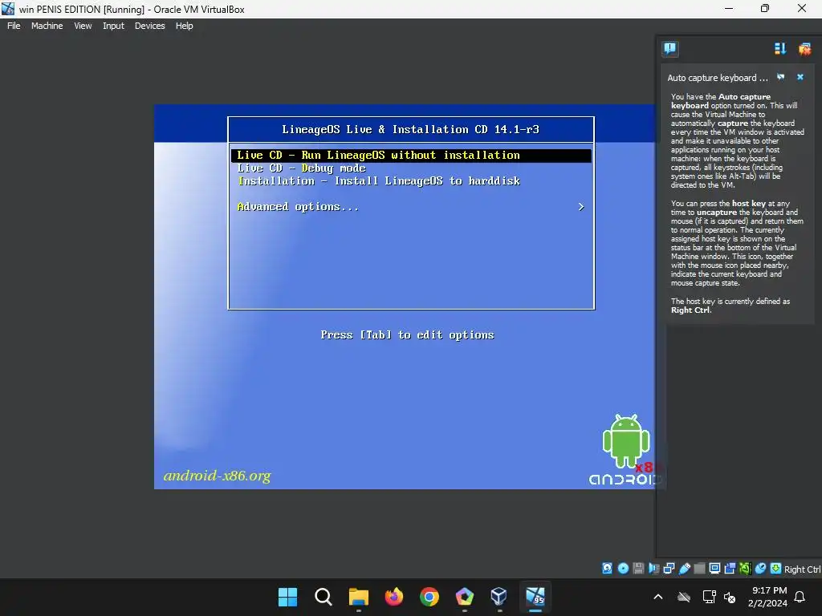Click the Auto capture keyboard notification title
This screenshot has height=616, width=822.
tap(717, 78)
